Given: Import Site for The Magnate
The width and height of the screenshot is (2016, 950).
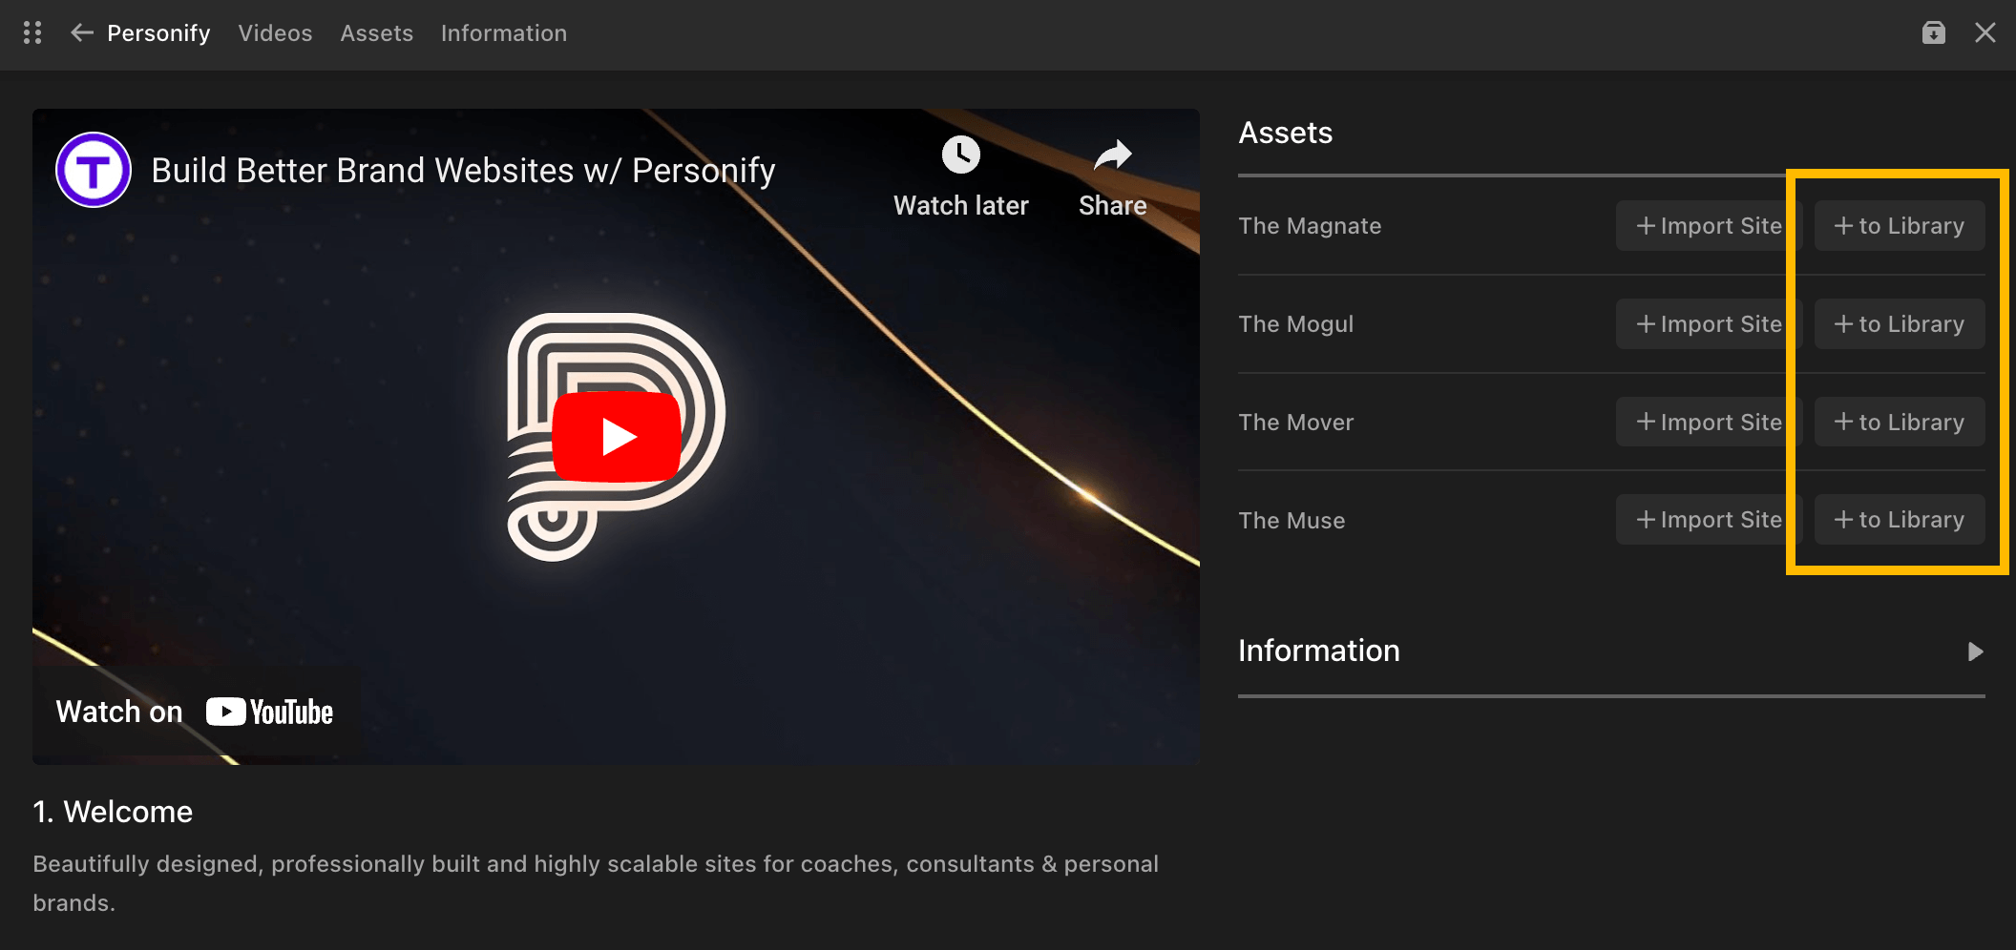Looking at the screenshot, I should click(1709, 226).
